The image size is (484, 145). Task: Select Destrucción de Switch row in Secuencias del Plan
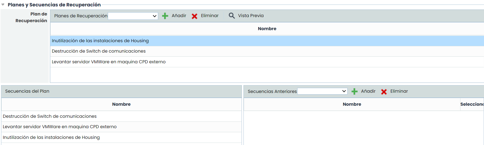pyautogui.click(x=50, y=116)
